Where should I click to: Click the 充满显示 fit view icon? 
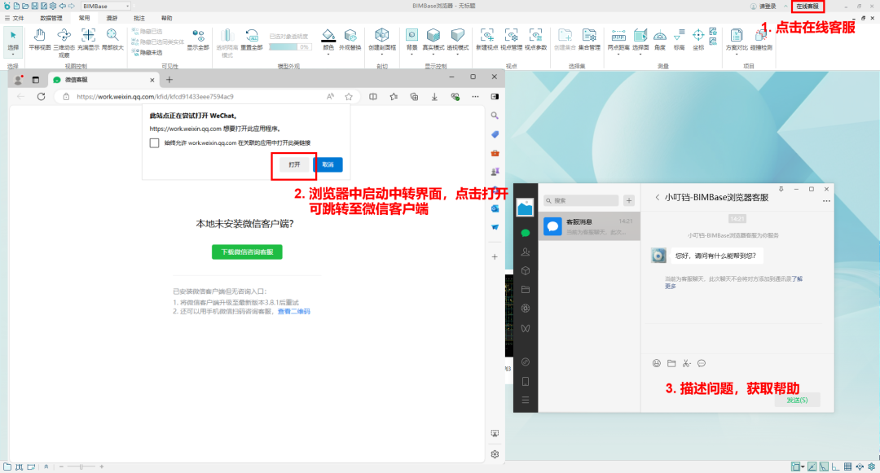pos(88,35)
